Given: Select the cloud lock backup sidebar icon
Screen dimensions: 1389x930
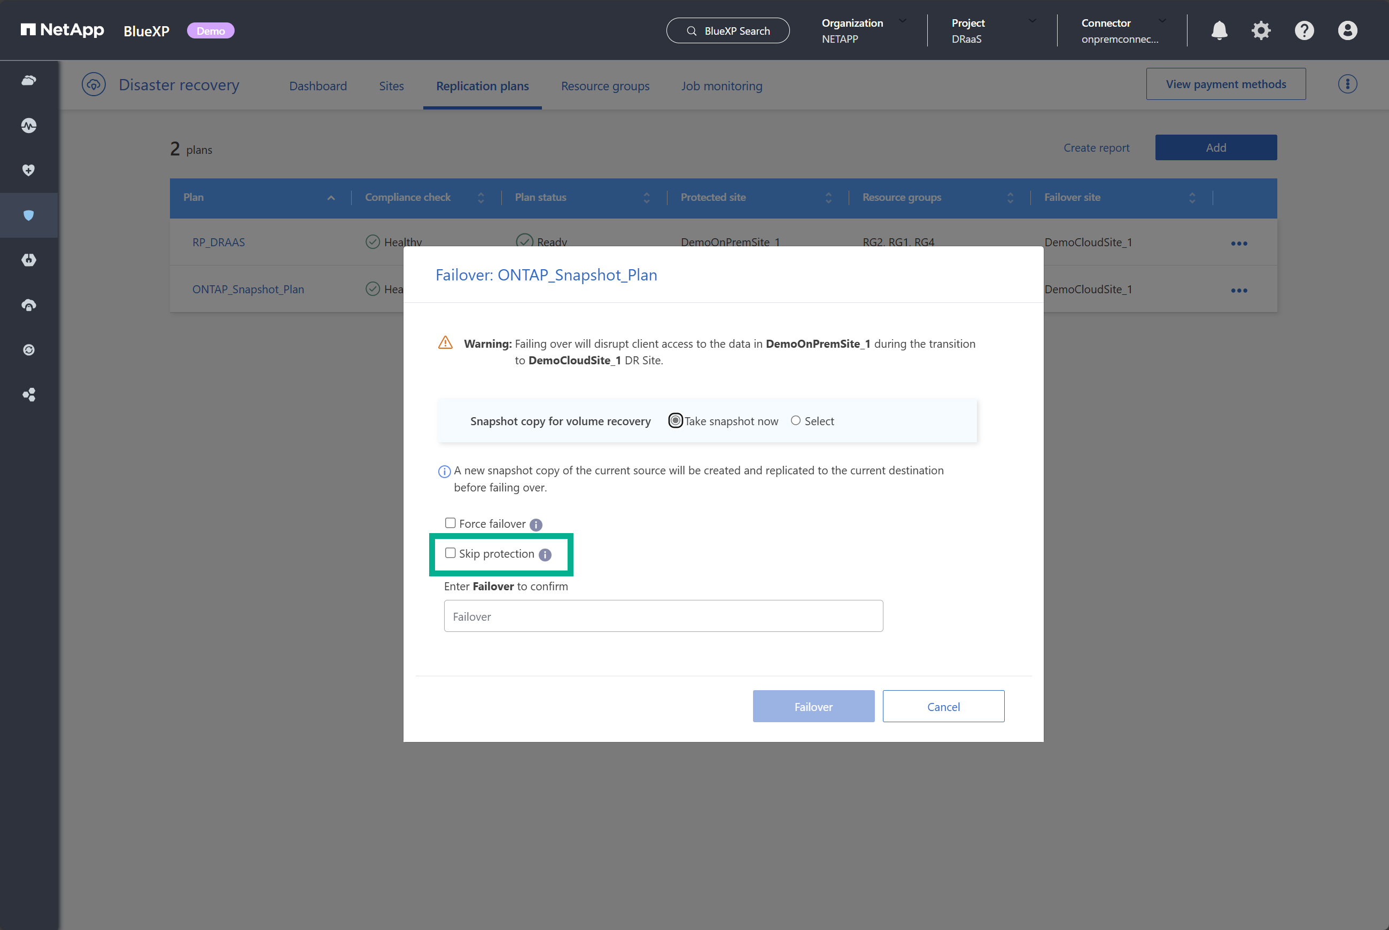Looking at the screenshot, I should 28,305.
